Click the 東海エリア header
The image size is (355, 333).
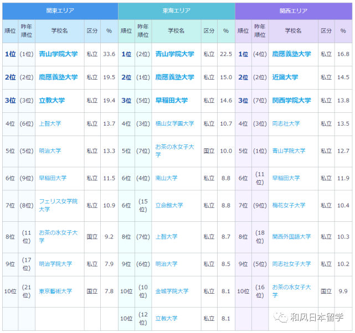pyautogui.click(x=177, y=11)
